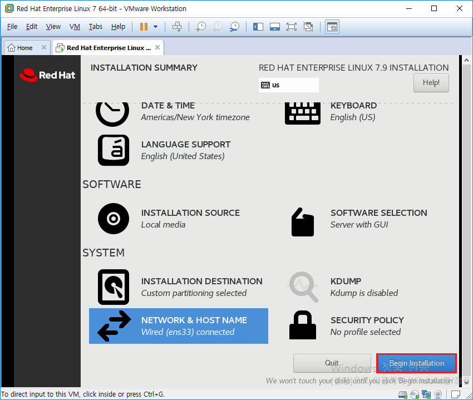The width and height of the screenshot is (473, 400).
Task: Open KDUMP Kdump is disabled label
Action: 364,287
